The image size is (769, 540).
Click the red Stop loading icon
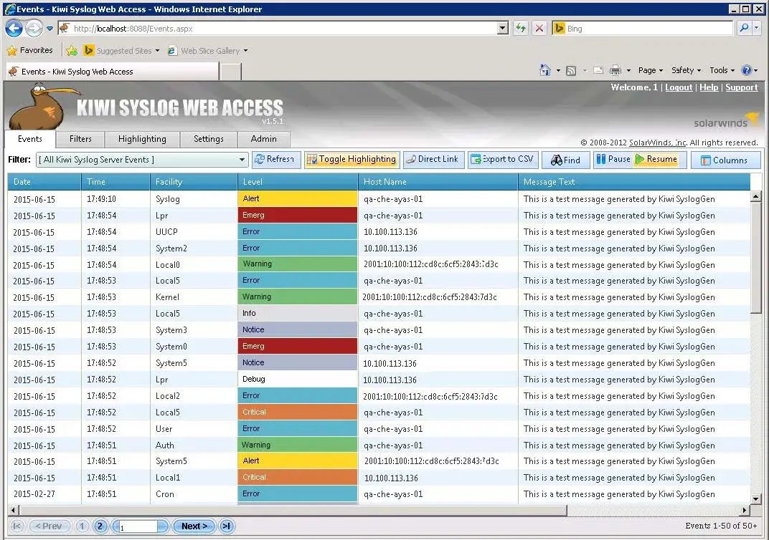tap(539, 29)
